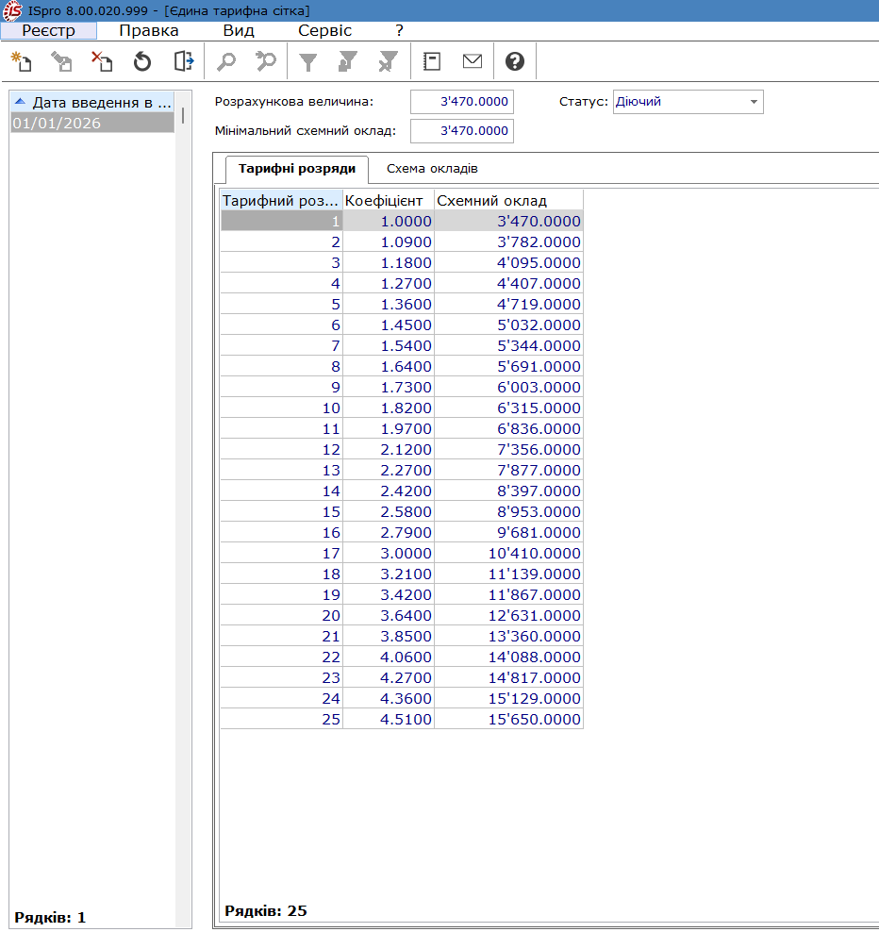Click the Коефіцієнт column header

tap(389, 201)
